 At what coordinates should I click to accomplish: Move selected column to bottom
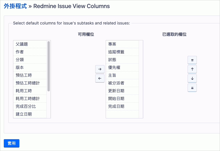(192, 88)
